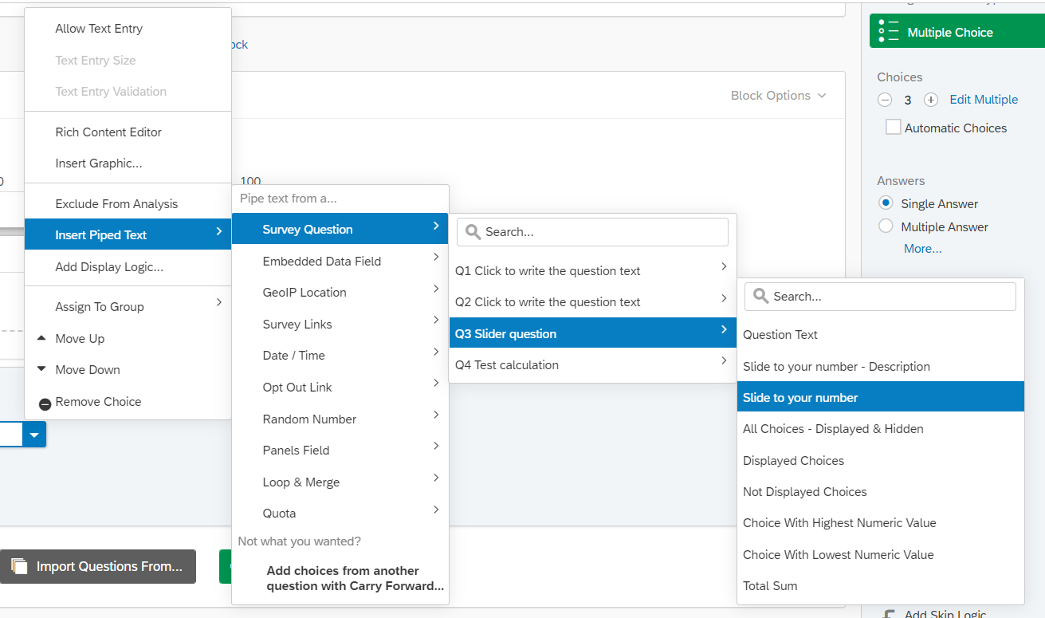Click the Move Down triangle icon

coord(41,369)
